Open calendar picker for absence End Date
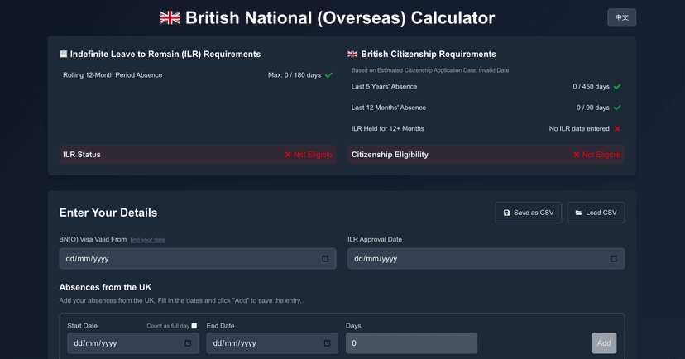 click(328, 343)
